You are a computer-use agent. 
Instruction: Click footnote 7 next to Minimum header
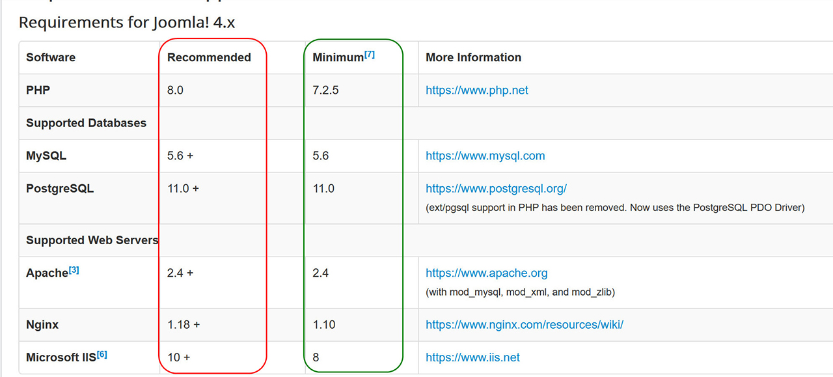370,53
